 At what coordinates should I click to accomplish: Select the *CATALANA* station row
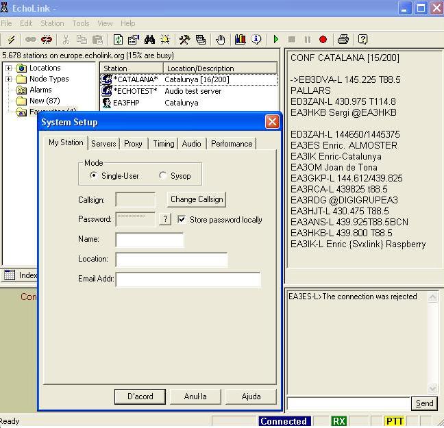[188, 79]
